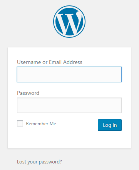Follow the password recovery link below form
This screenshot has width=139, height=170.
(39, 162)
